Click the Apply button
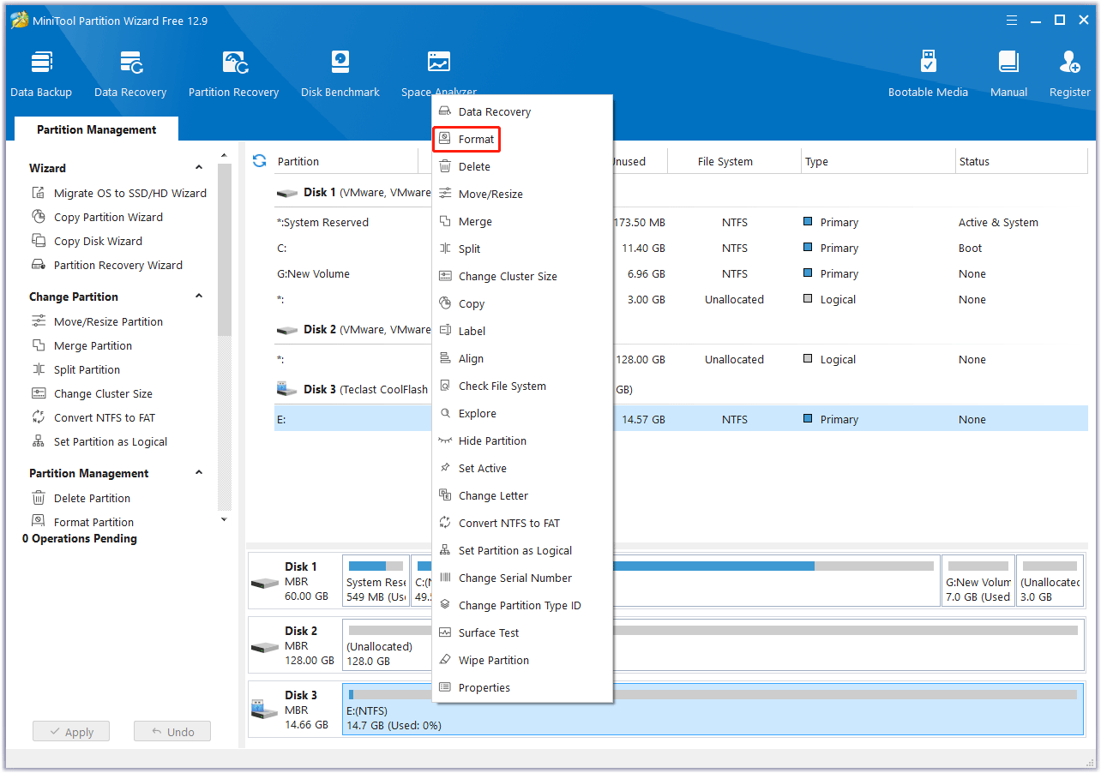Viewport: 1101px width, 773px height. click(71, 732)
